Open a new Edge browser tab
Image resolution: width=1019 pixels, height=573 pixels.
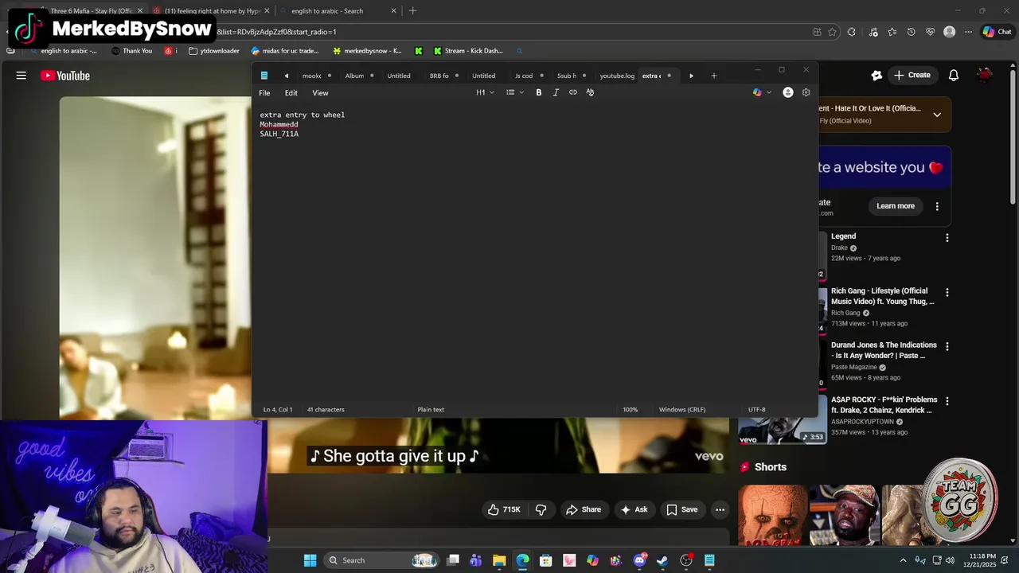click(x=412, y=11)
